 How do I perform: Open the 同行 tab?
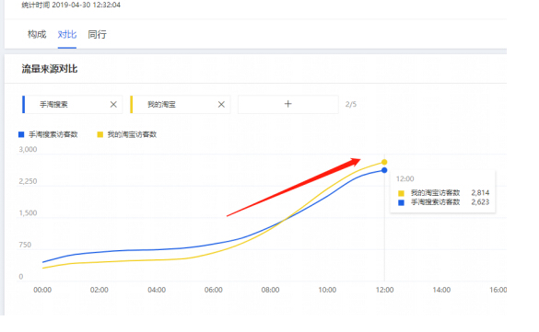[98, 34]
